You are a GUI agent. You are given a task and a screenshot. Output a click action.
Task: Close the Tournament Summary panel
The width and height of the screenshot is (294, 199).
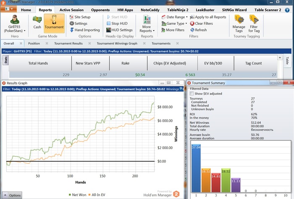tap(289, 82)
